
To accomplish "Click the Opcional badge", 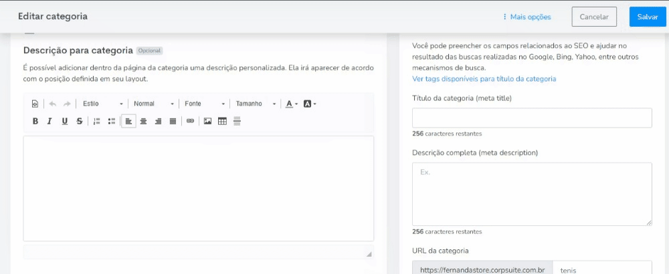I will [x=149, y=51].
